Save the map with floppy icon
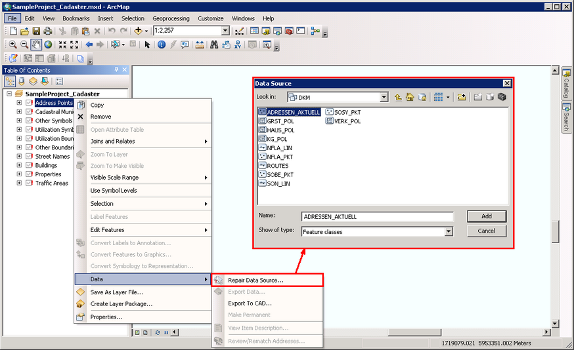The image size is (574, 350). pos(36,31)
